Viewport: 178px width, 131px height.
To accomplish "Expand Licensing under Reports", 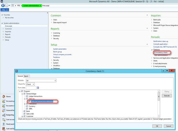I will point(52,33).
